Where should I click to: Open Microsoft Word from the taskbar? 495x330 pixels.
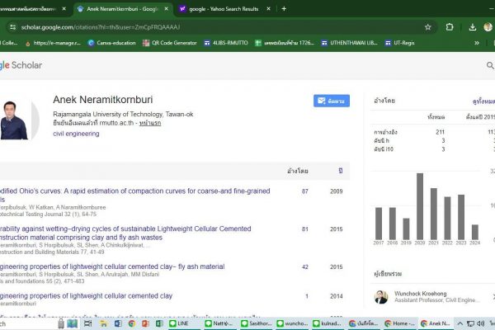click(x=118, y=323)
